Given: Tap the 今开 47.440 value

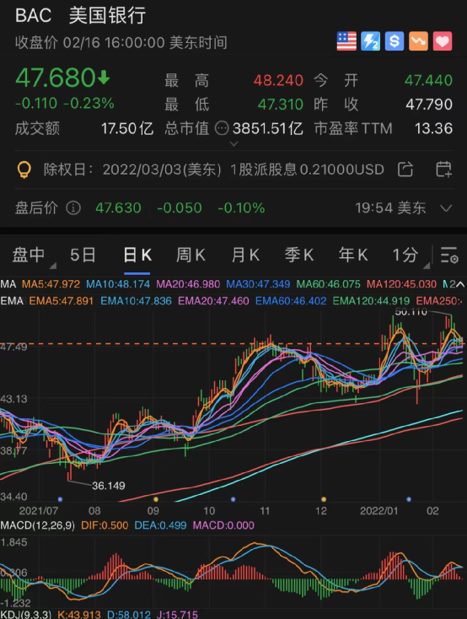Looking at the screenshot, I should pyautogui.click(x=428, y=80).
